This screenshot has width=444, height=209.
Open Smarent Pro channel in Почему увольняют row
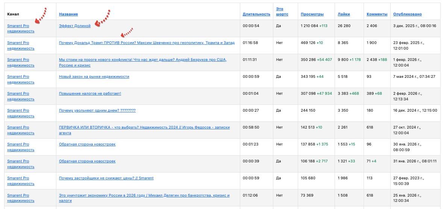(x=21, y=113)
